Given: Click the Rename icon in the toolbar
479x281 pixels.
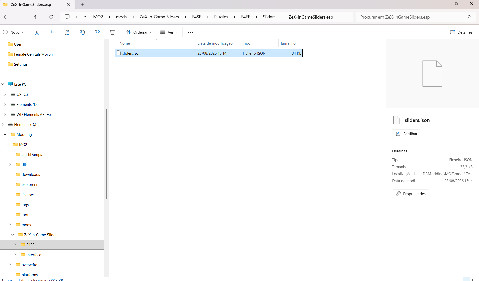Looking at the screenshot, I should pos(82,32).
